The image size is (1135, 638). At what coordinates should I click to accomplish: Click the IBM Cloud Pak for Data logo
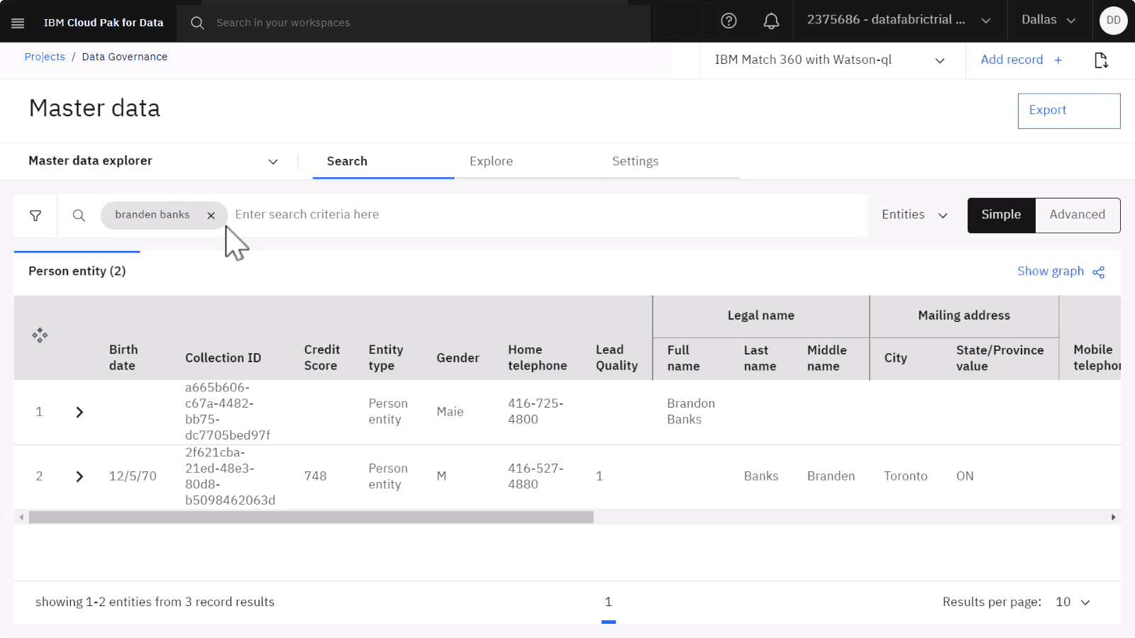point(104,23)
